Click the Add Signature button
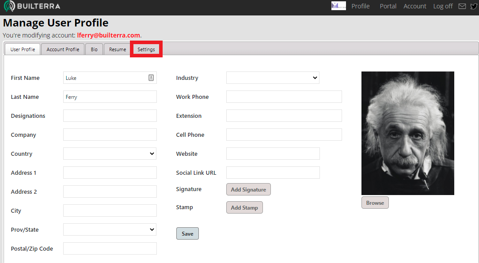The image size is (479, 263). [248, 189]
